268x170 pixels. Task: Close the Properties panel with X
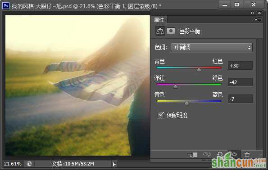pos(259,13)
